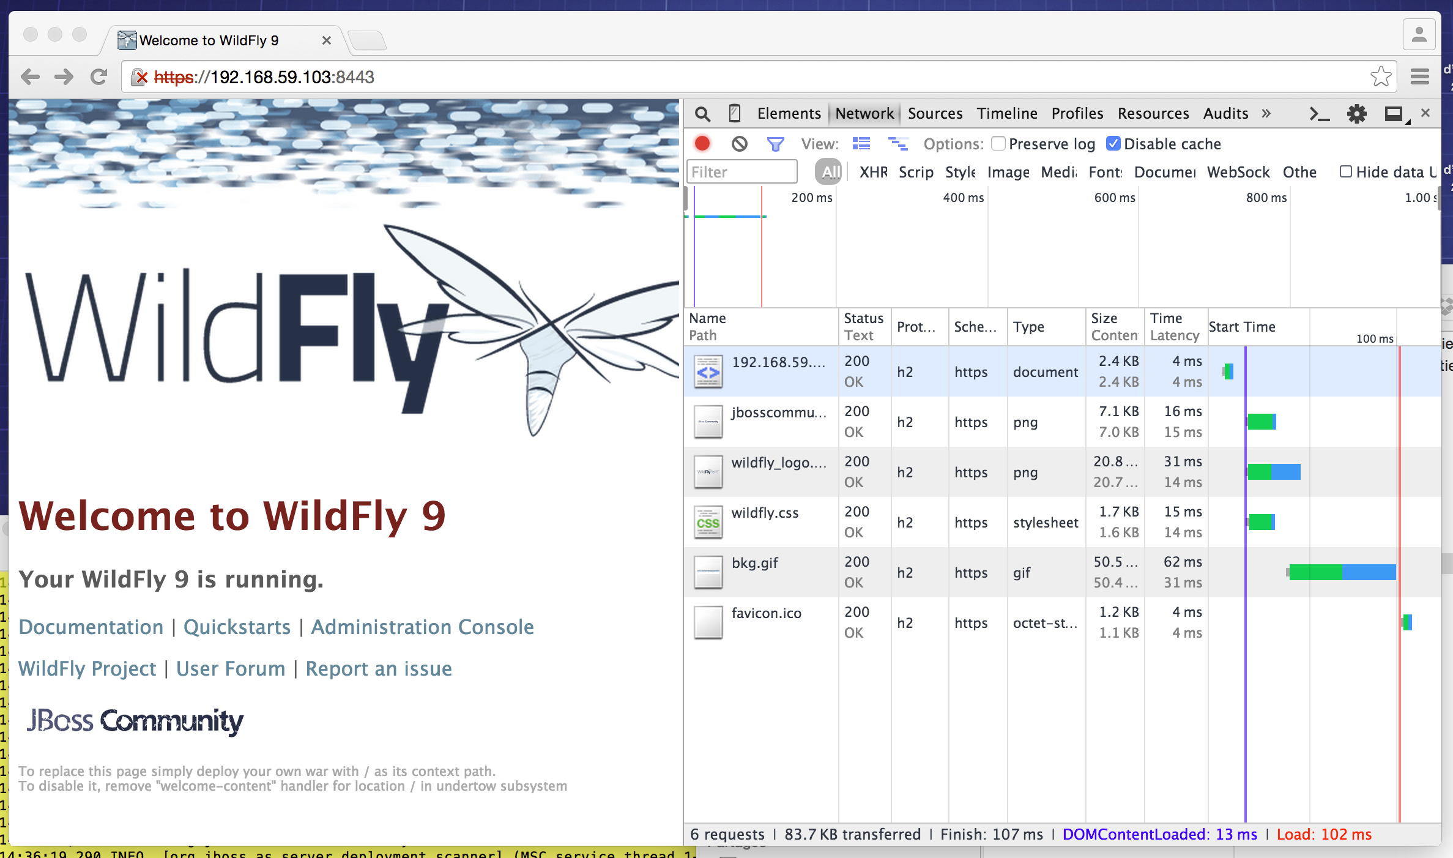Viewport: 1453px width, 858px height.
Task: Open the Timeline tab
Action: point(1006,114)
